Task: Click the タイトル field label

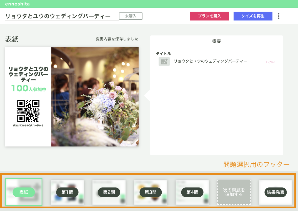Action: click(x=163, y=54)
